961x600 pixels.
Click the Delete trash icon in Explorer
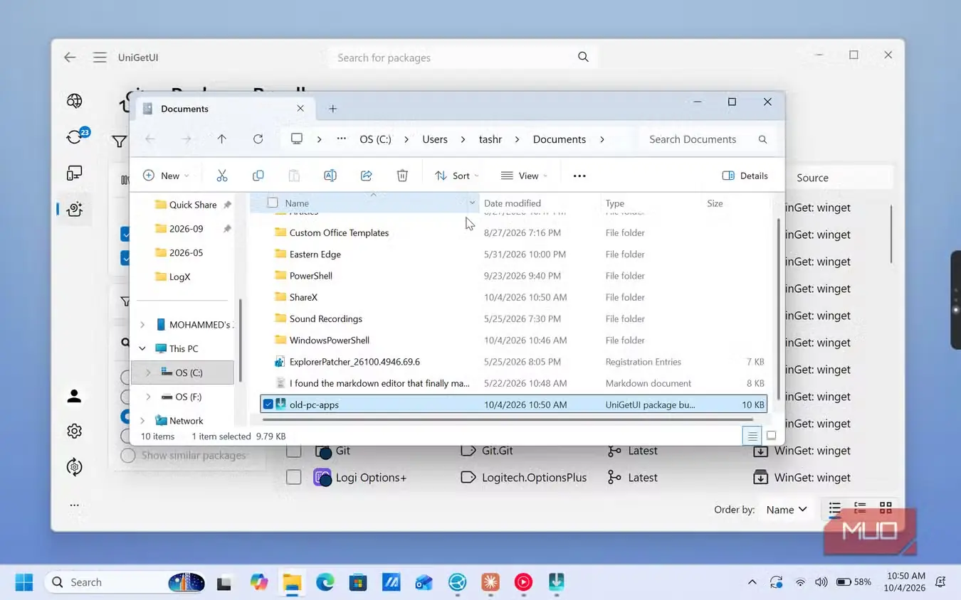pos(402,176)
